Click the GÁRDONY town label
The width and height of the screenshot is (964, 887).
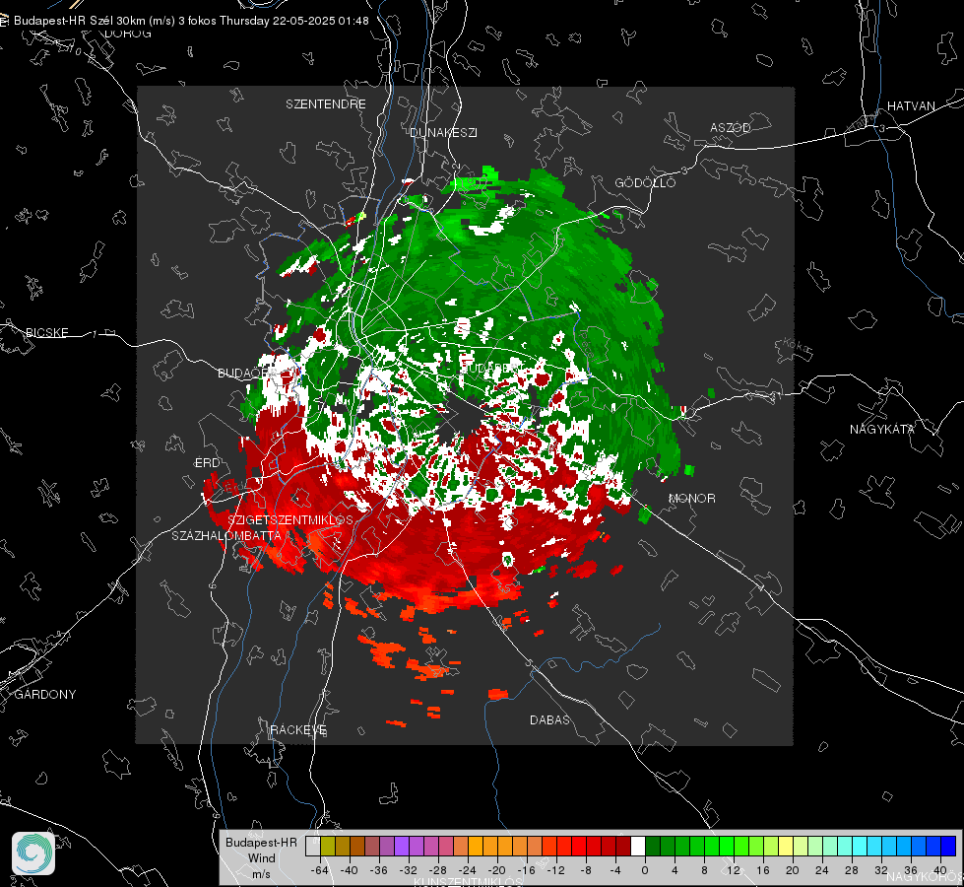[x=45, y=695]
